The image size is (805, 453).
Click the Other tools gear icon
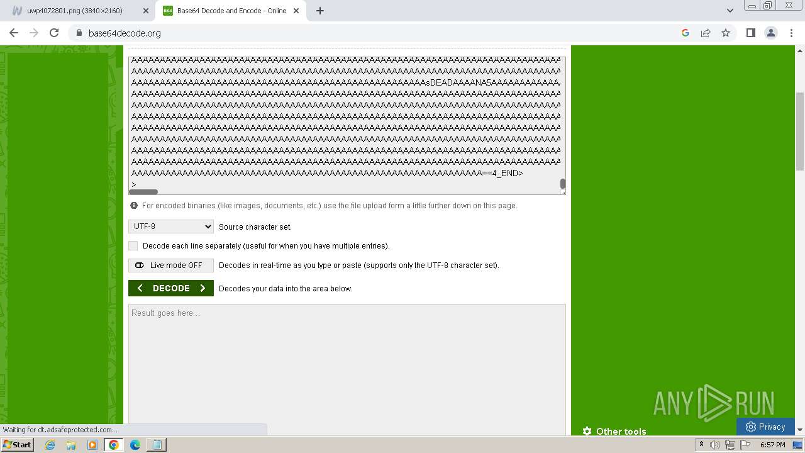point(587,431)
